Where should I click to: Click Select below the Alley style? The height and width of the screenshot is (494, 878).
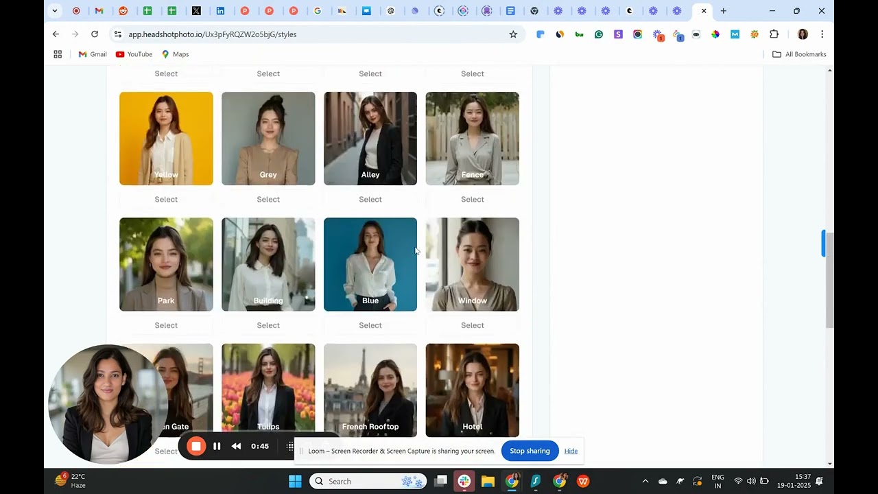[x=370, y=200]
